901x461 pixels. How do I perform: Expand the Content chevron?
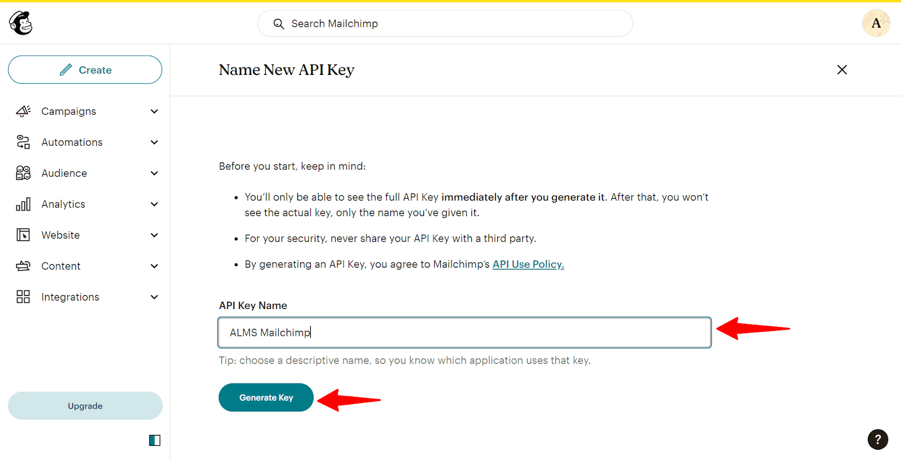pyautogui.click(x=154, y=266)
